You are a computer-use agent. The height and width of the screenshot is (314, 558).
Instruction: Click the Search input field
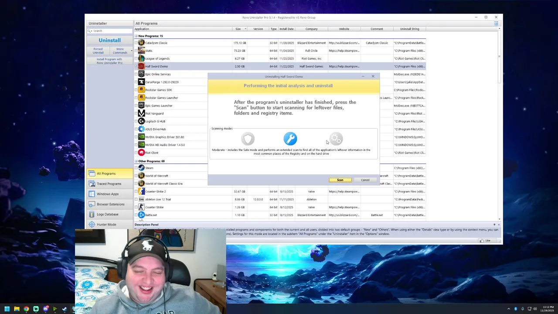(x=112, y=31)
